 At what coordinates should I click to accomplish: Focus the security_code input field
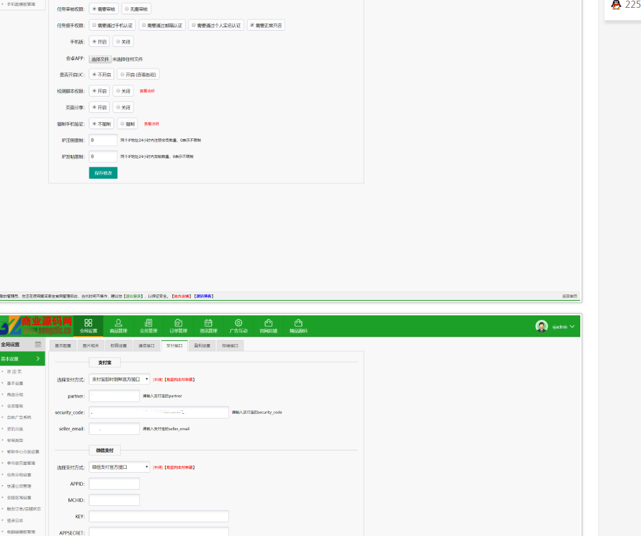coord(159,412)
